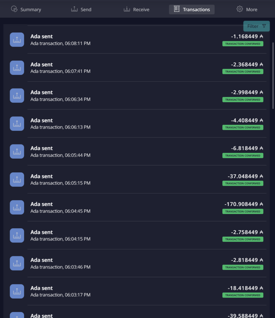275x318 pixels.
Task: Click the vertical scrollbar of the transaction list
Action: (x=273, y=76)
